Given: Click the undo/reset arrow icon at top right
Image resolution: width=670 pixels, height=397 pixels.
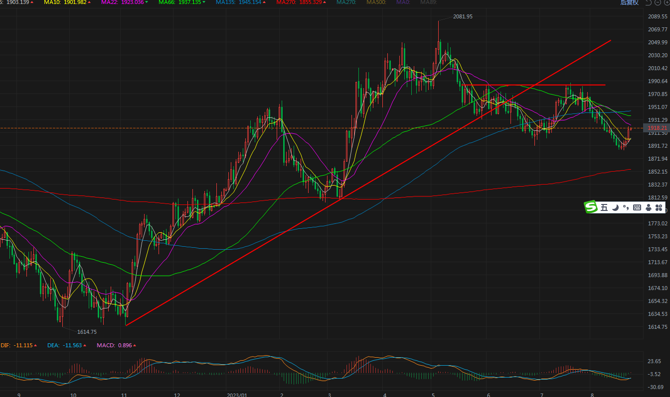Looking at the screenshot, I should (x=649, y=2).
